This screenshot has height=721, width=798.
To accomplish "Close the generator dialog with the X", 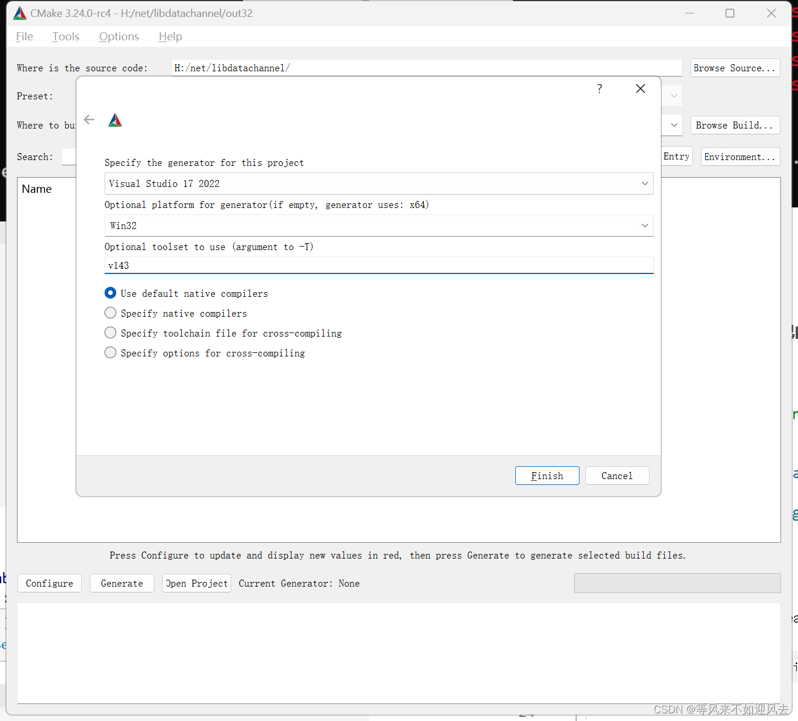I will click(x=640, y=88).
